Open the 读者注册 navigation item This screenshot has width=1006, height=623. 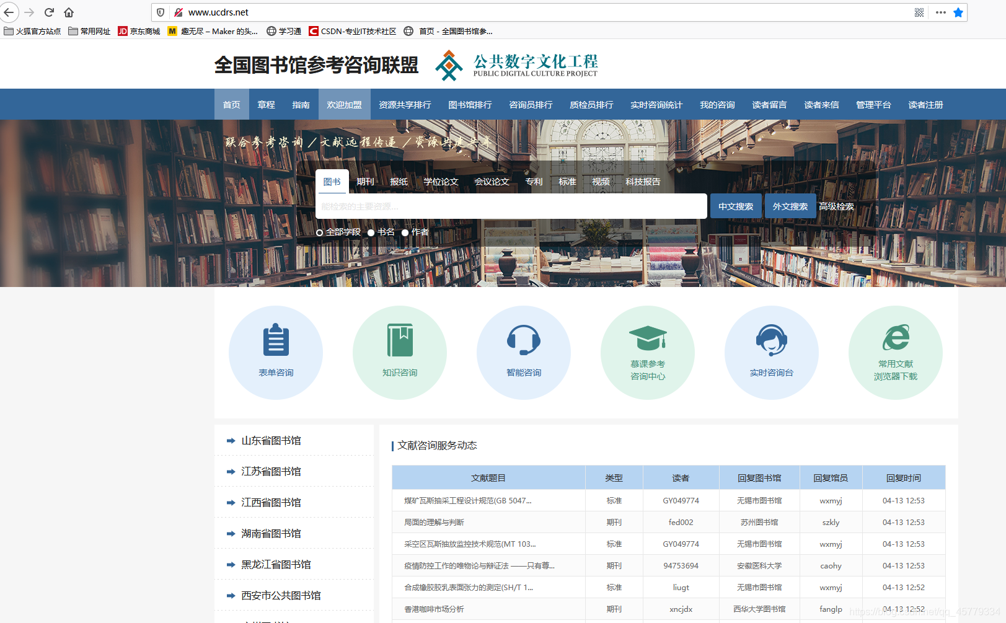[926, 105]
